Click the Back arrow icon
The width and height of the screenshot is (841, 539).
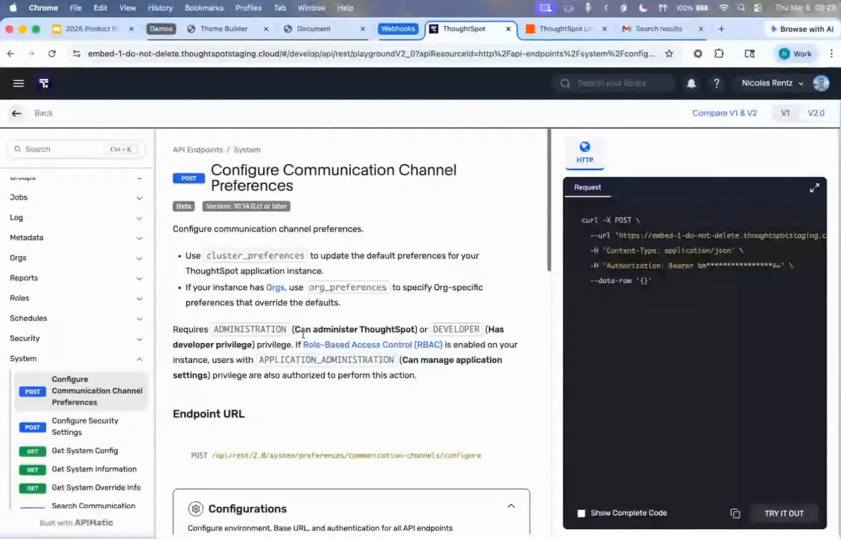[x=17, y=113]
